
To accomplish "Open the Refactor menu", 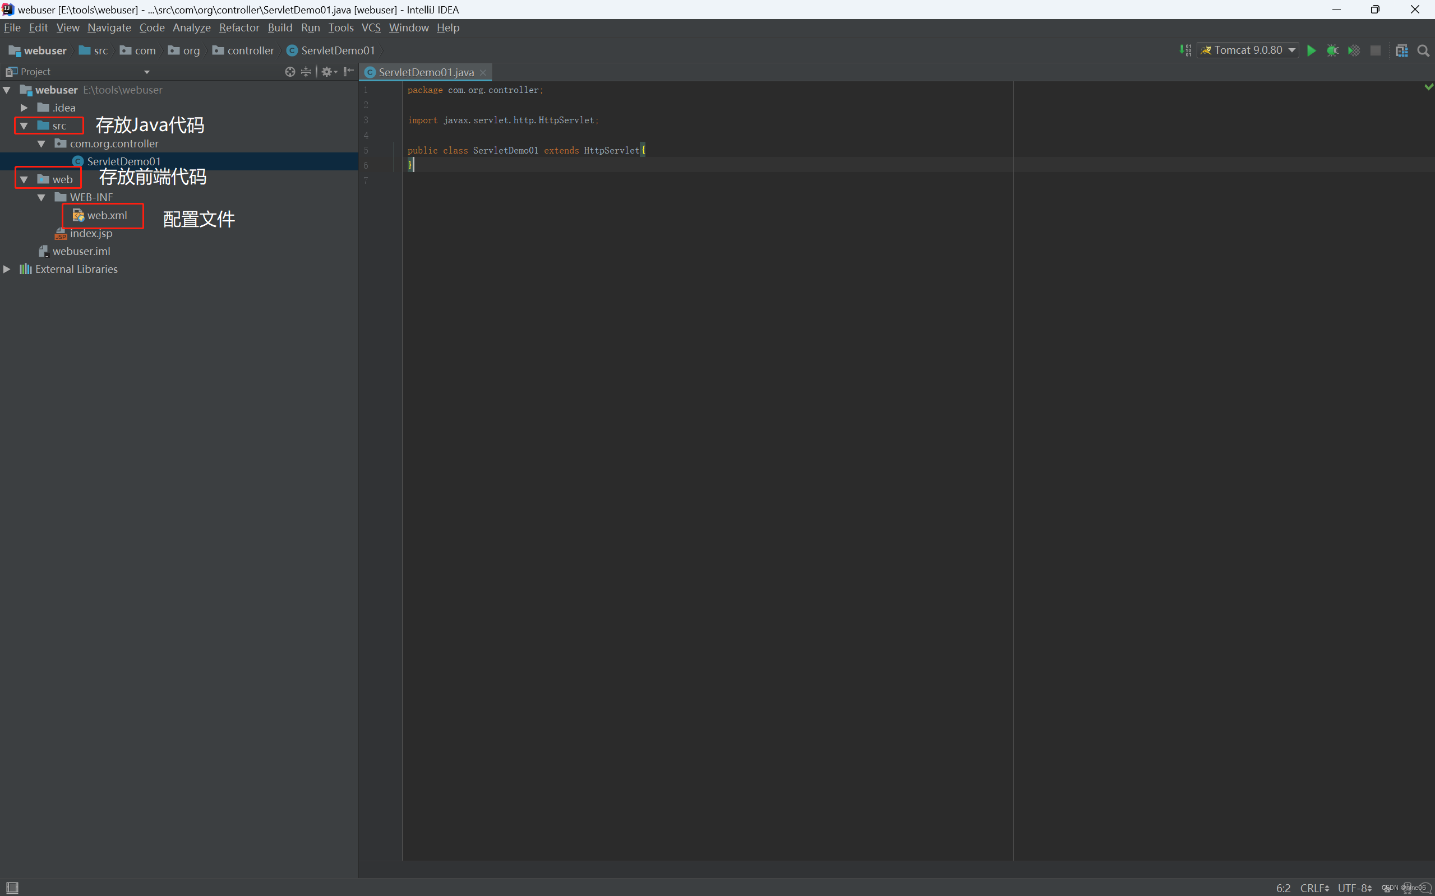I will pyautogui.click(x=239, y=27).
